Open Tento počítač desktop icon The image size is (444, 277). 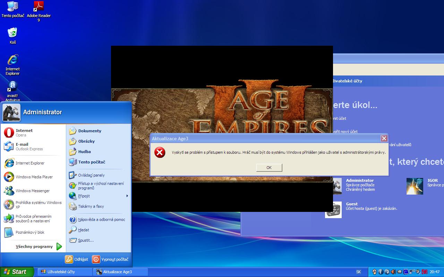tap(13, 7)
